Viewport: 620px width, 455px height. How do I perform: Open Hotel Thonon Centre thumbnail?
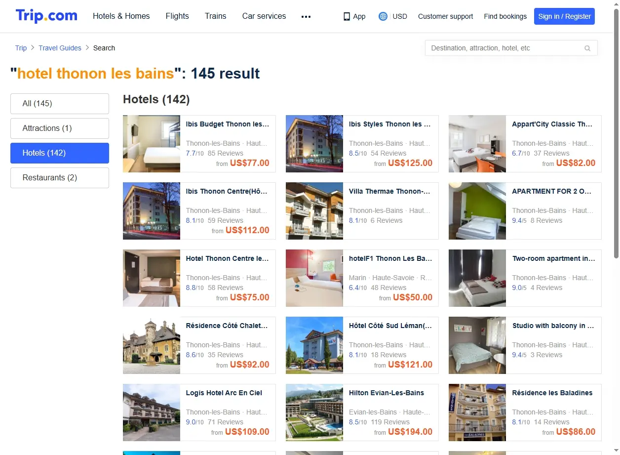coord(152,278)
